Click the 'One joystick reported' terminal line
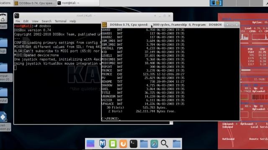Image resolution: width=268 pixels, height=150 pixels. click(58, 59)
